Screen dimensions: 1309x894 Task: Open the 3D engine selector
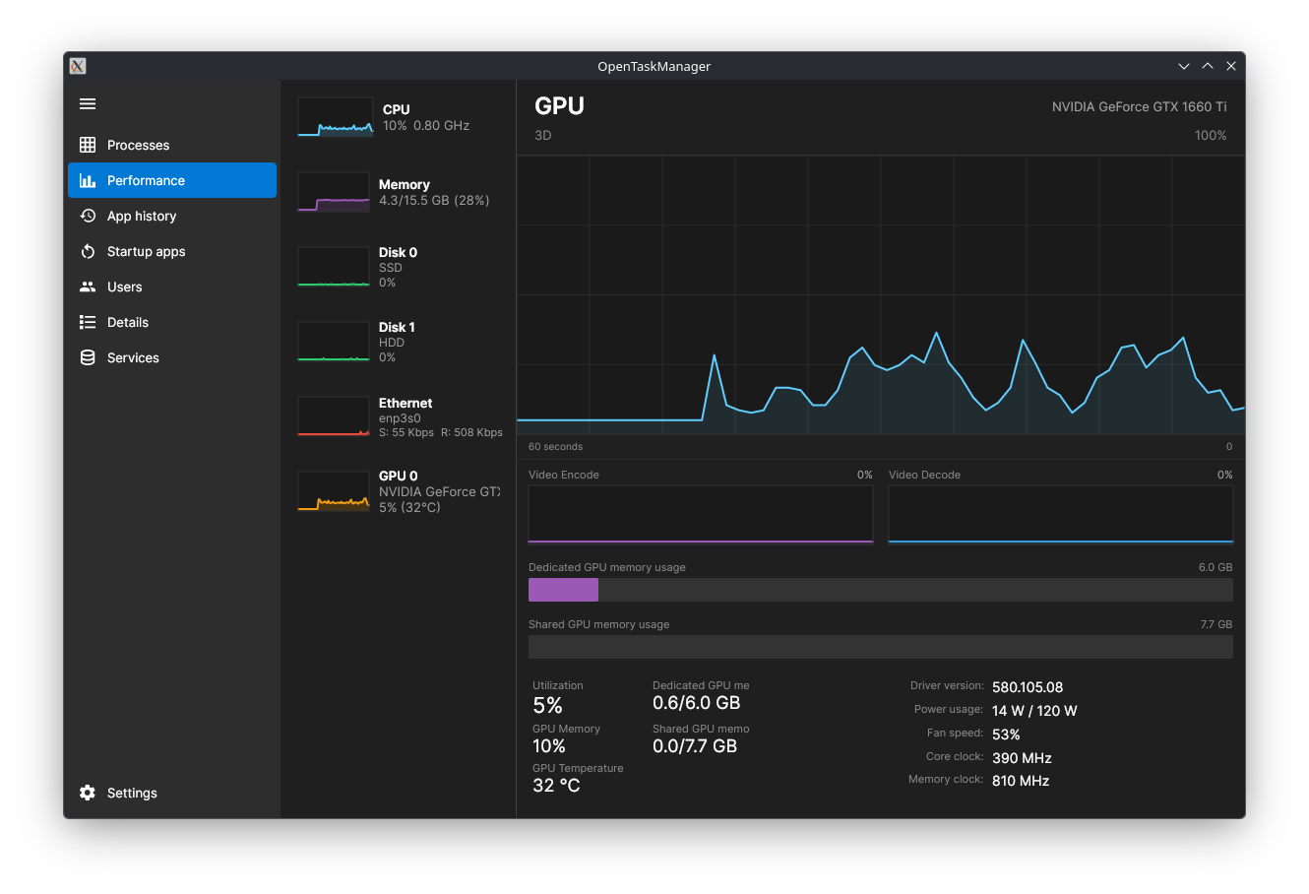pyautogui.click(x=543, y=135)
